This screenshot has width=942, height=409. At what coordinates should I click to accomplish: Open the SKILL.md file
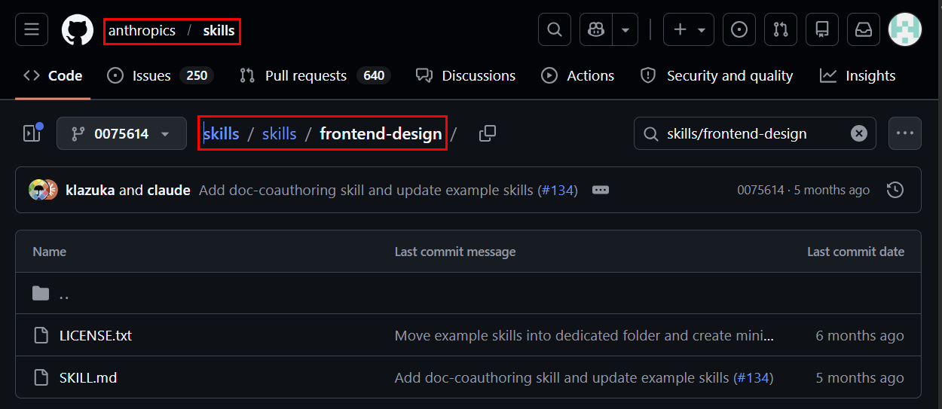point(88,377)
